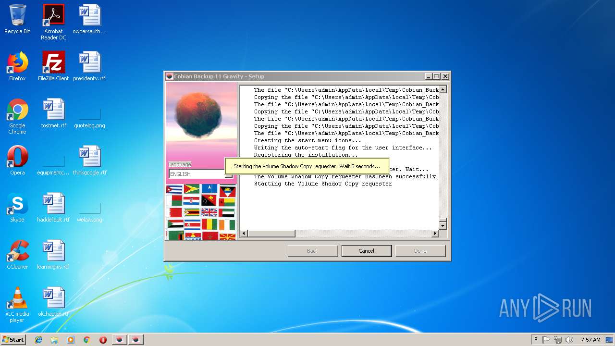
Task: Launch Opera from the desktop
Action: (17, 161)
